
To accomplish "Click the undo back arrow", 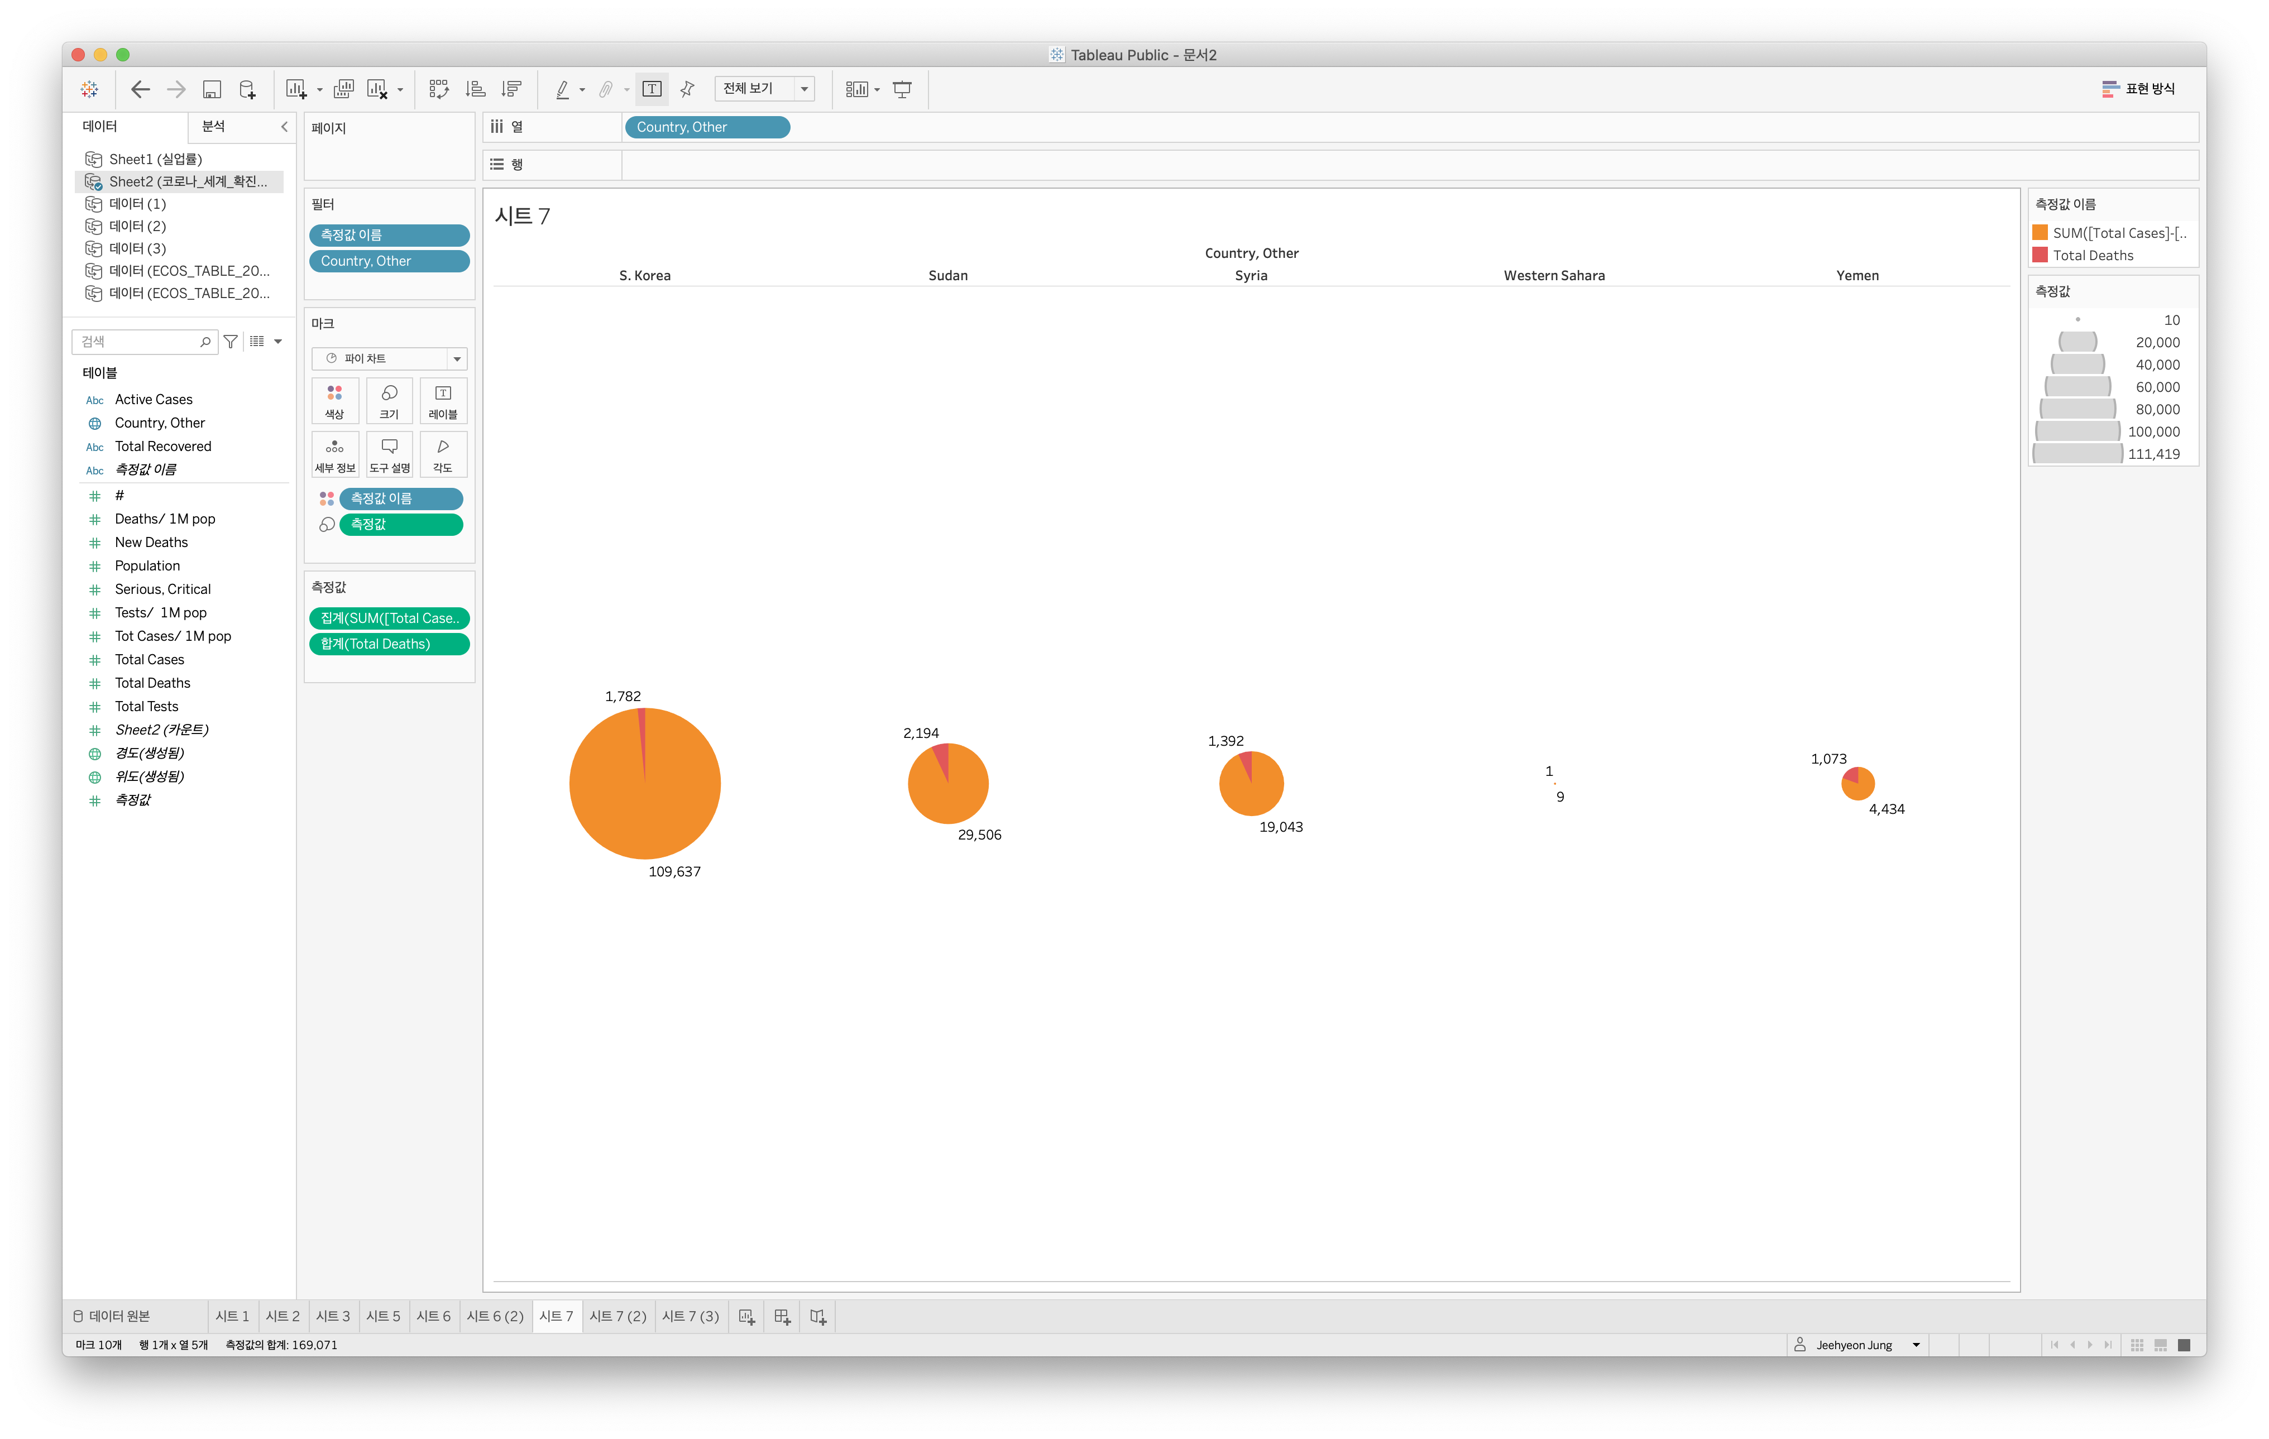I will (140, 89).
